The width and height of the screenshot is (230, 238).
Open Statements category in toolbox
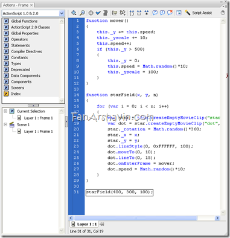[x=21, y=45]
